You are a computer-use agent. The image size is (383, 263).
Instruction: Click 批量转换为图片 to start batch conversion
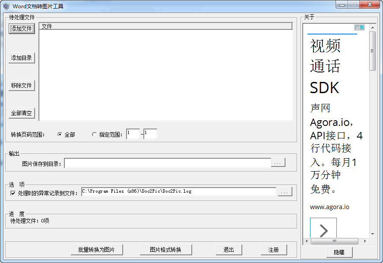click(97, 250)
